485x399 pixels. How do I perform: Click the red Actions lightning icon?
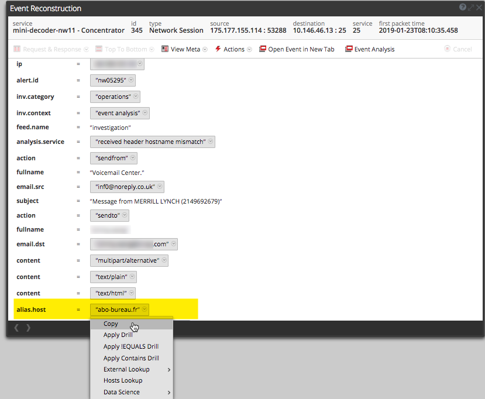218,49
